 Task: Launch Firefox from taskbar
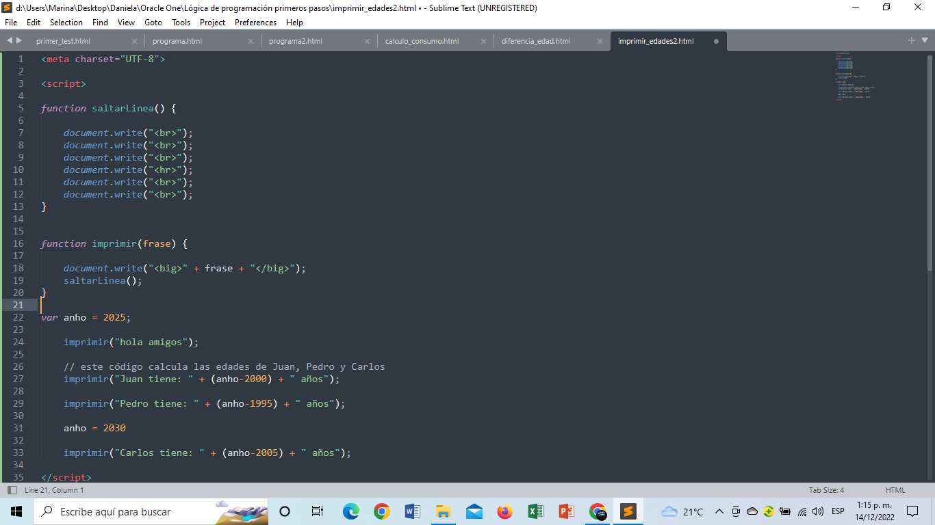[504, 511]
